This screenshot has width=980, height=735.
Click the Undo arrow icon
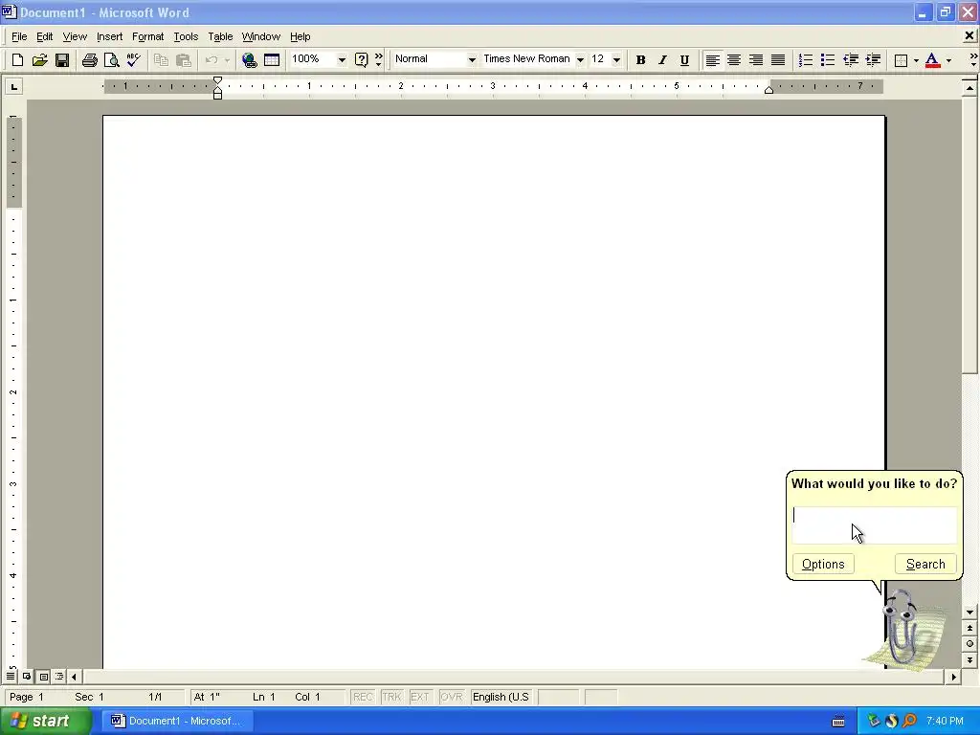[x=212, y=60]
